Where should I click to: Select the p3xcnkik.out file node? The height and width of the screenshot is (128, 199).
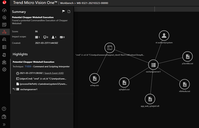coord(188,57)
